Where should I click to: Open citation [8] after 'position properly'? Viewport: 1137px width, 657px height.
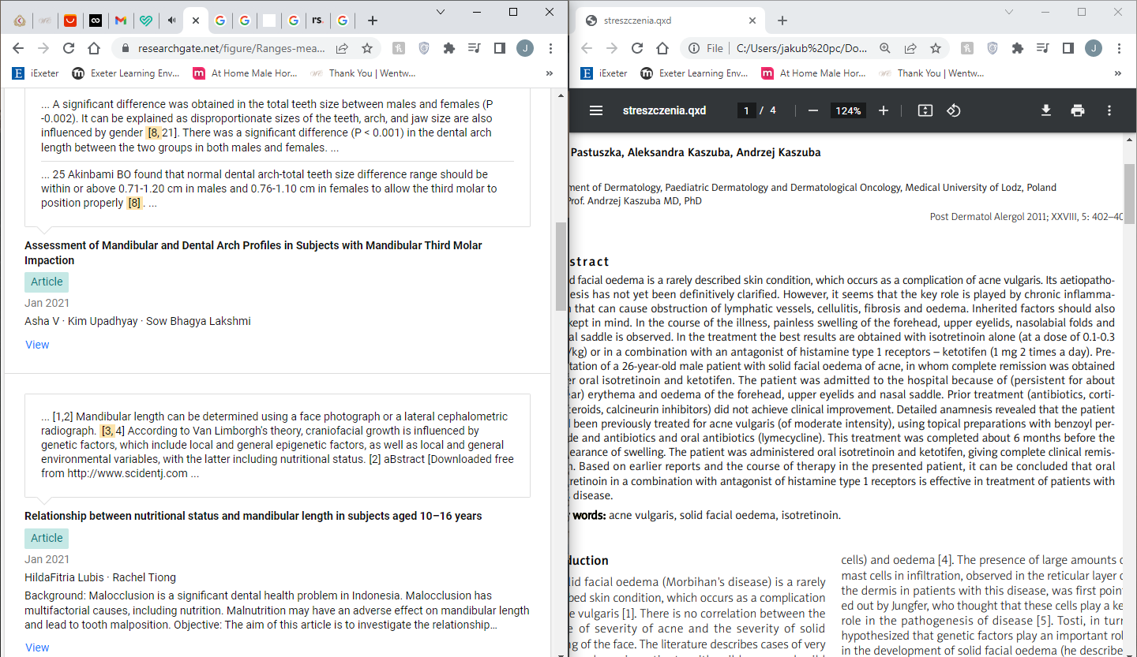tap(134, 203)
